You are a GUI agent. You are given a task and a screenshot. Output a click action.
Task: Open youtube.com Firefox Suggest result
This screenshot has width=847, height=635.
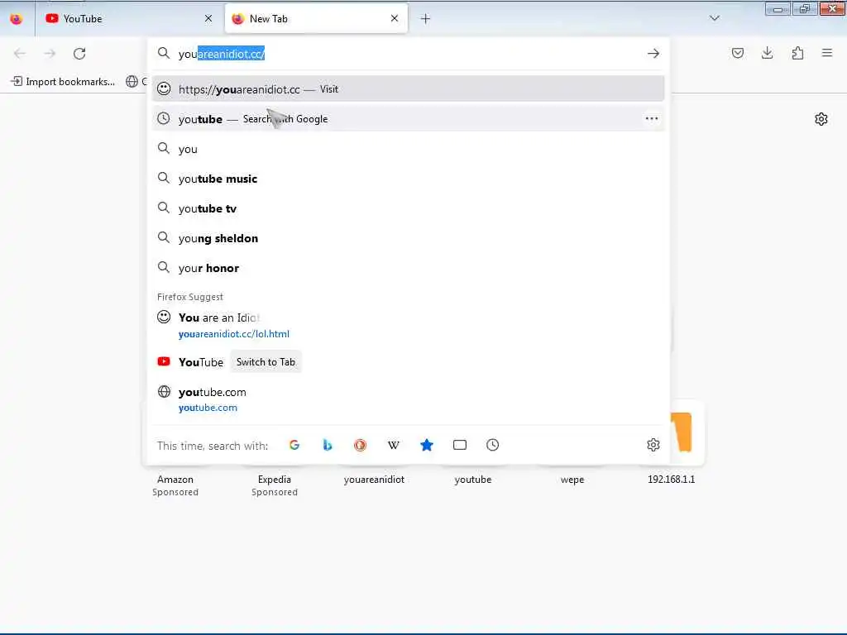[408, 399]
